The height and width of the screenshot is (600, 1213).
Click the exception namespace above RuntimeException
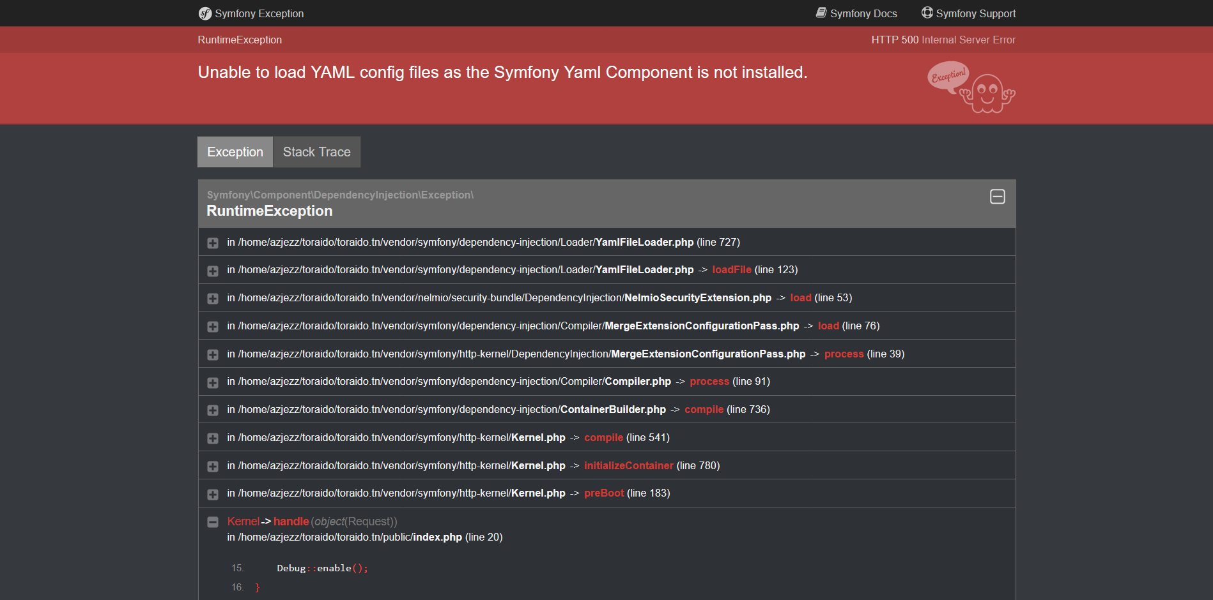[x=340, y=195]
